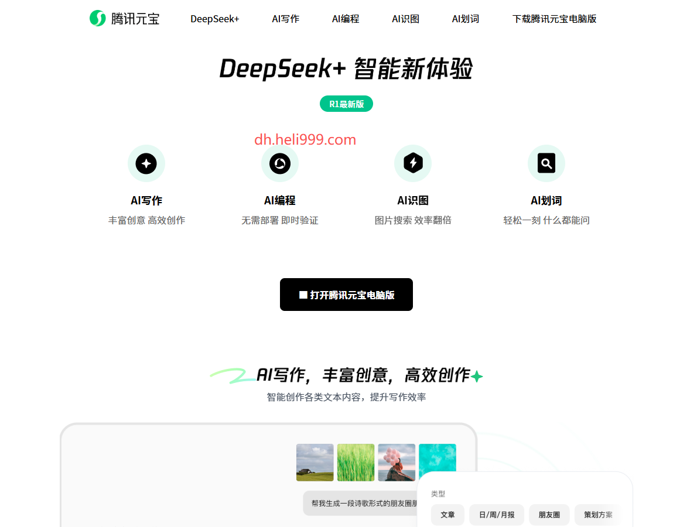Select AI编程 in the top navigation
The image size is (697, 527).
pyautogui.click(x=346, y=19)
